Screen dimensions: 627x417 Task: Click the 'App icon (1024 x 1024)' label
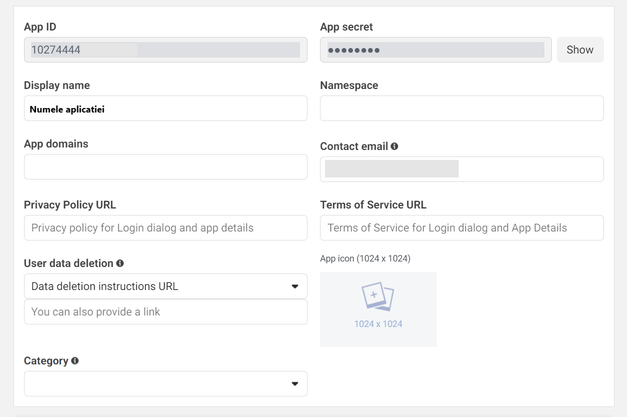(x=365, y=258)
